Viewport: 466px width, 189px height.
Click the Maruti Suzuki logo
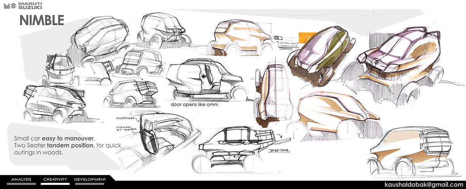[22, 6]
